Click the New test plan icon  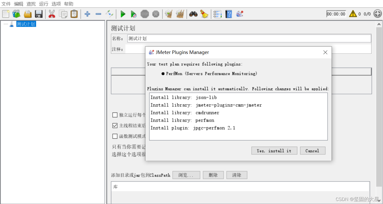click(6, 14)
